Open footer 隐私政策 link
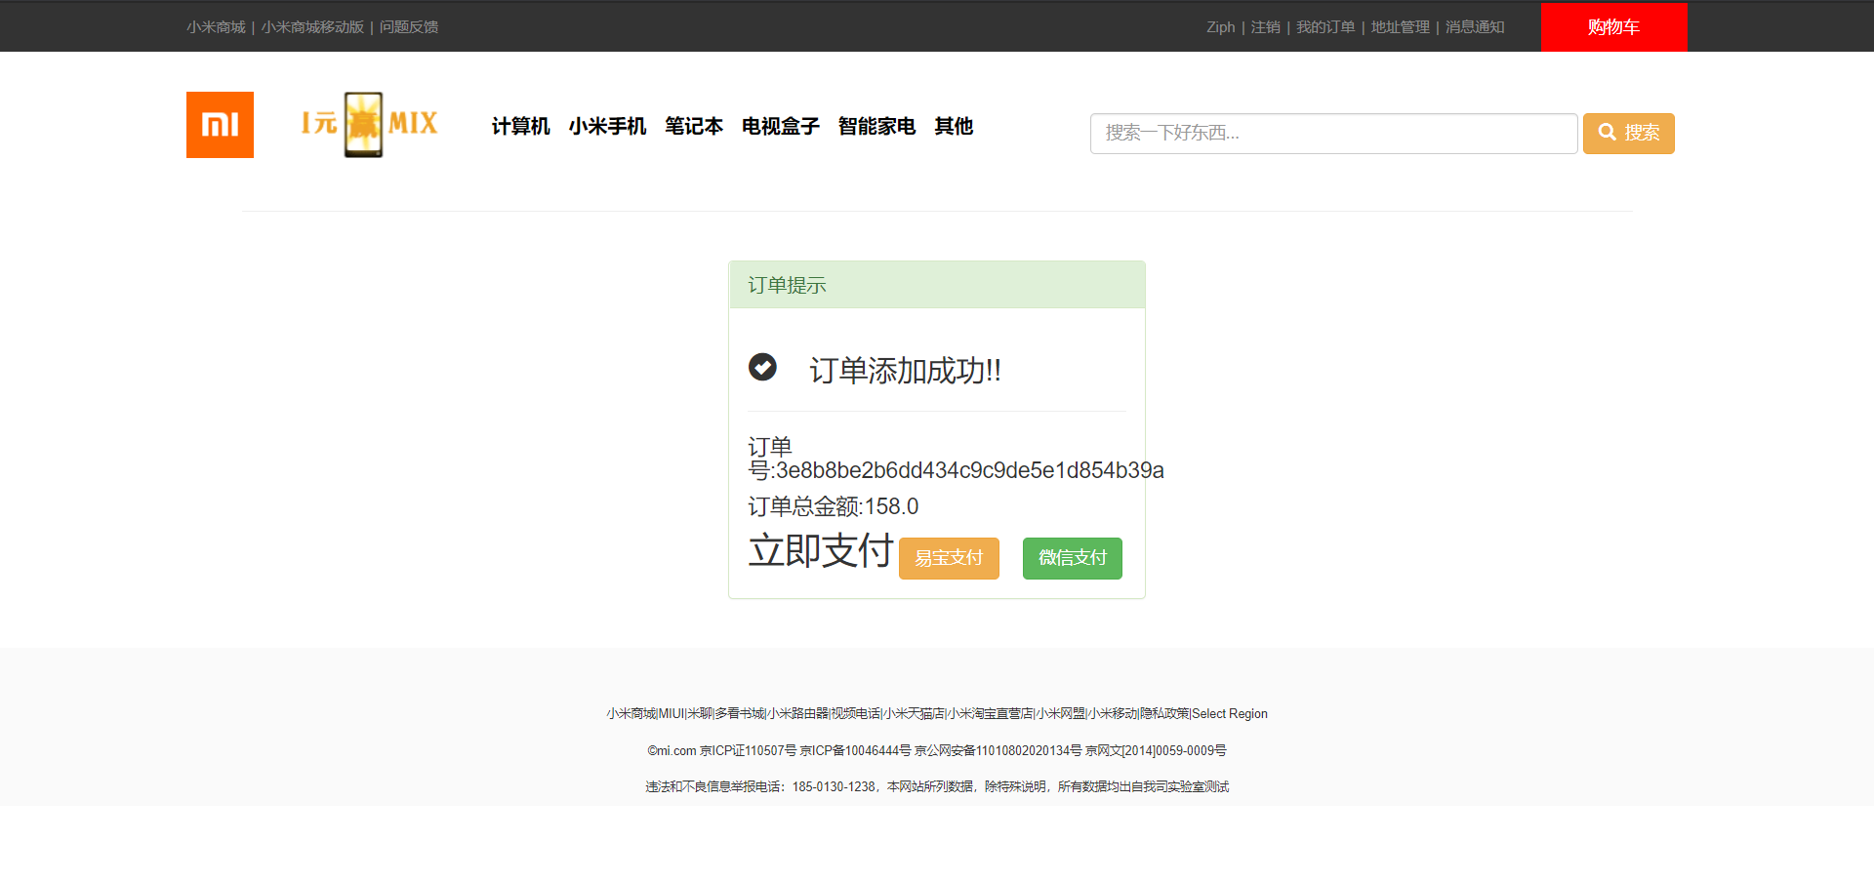The image size is (1874, 881). 1164,714
